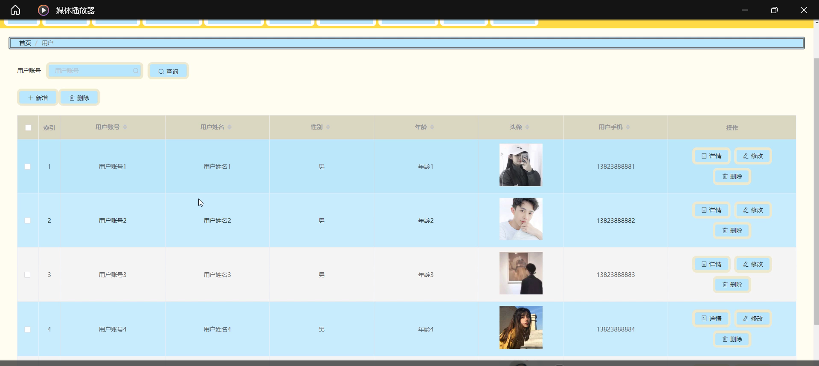819x366 pixels.
Task: Click the cell 用户账号4
Action: pyautogui.click(x=113, y=329)
